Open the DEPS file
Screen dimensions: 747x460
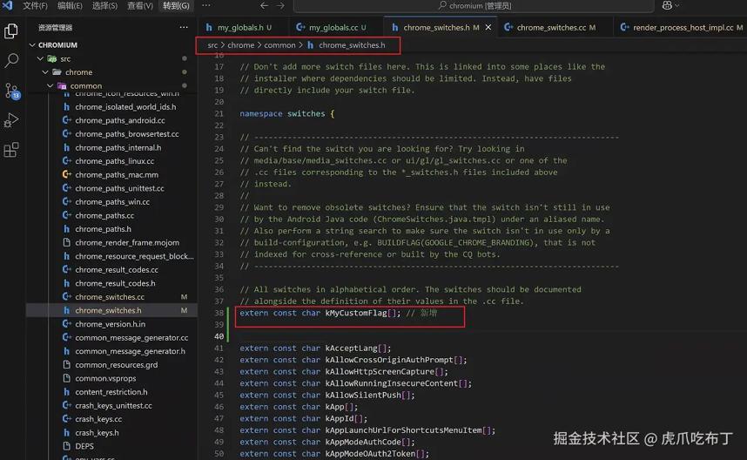pyautogui.click(x=84, y=446)
